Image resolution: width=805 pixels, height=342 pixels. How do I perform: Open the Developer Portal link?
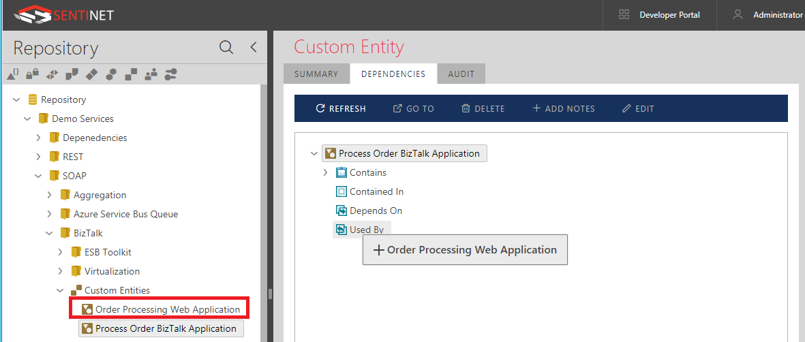point(669,15)
